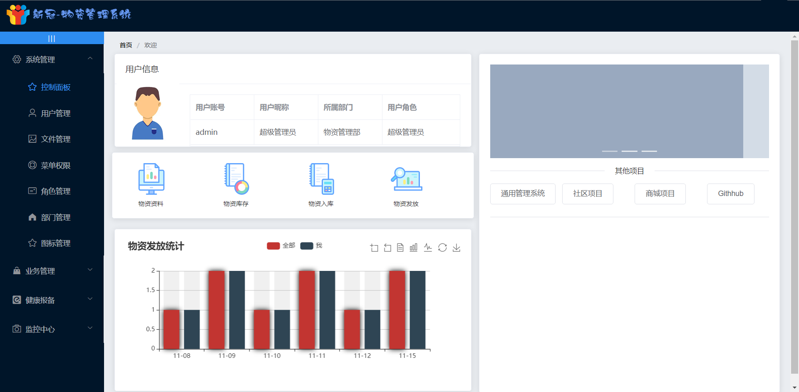Click the bag icon beside 业务管理

coord(17,270)
